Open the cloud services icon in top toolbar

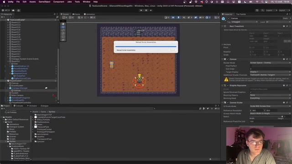pos(13,10)
